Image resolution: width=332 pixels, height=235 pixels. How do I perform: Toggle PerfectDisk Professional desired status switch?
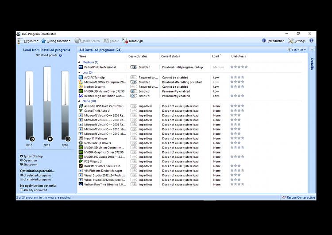[134, 67]
